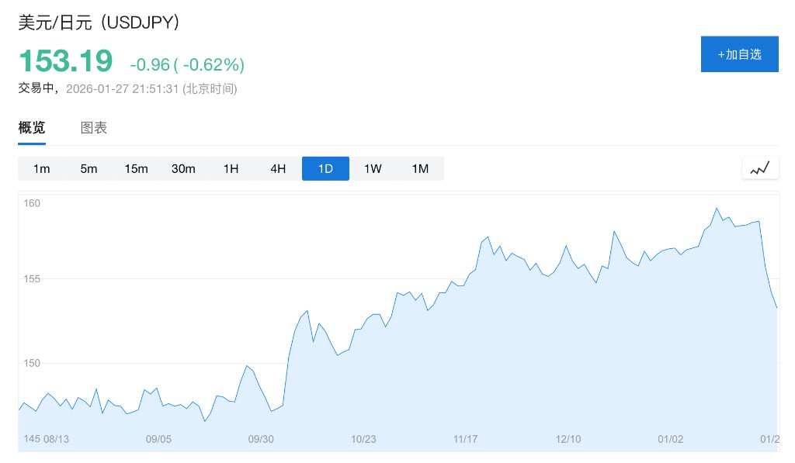Image resolution: width=795 pixels, height=463 pixels.
Task: Click the 11/17 date marker on axis
Action: pos(466,439)
